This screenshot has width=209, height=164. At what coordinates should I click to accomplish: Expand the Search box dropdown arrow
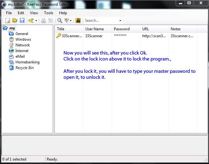tap(120, 20)
